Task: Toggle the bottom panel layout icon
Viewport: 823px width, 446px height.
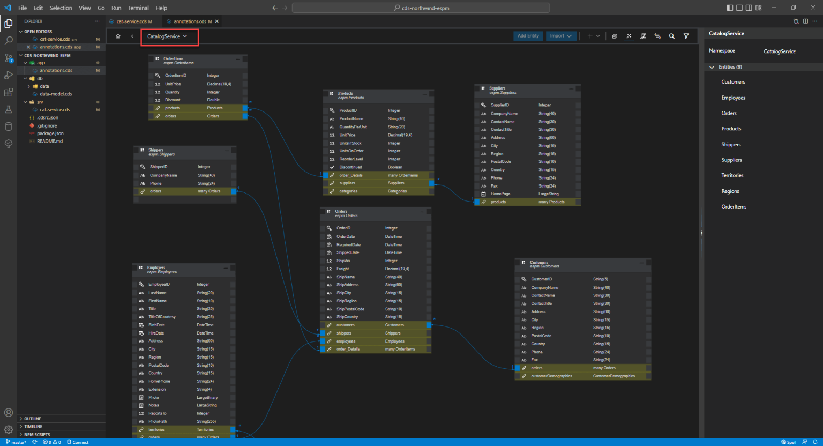Action: point(739,8)
